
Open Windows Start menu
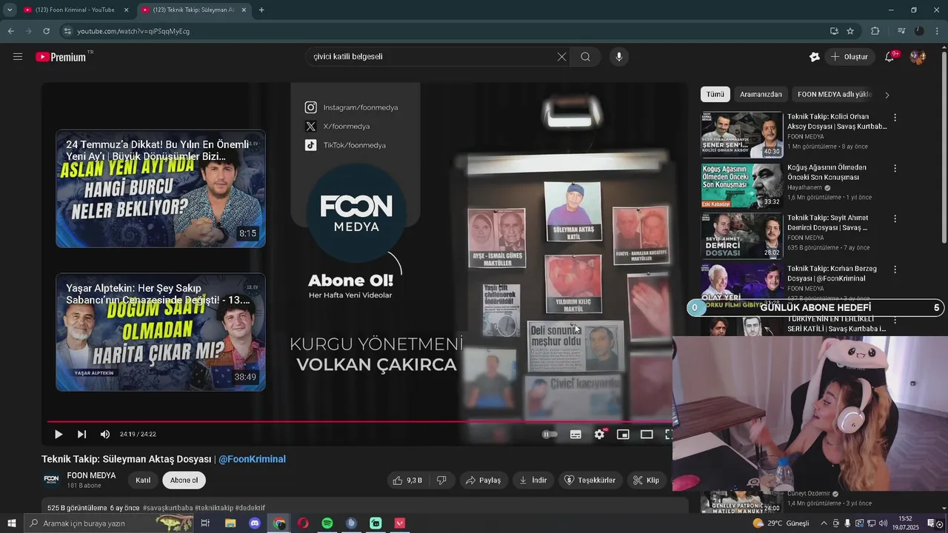[11, 523]
